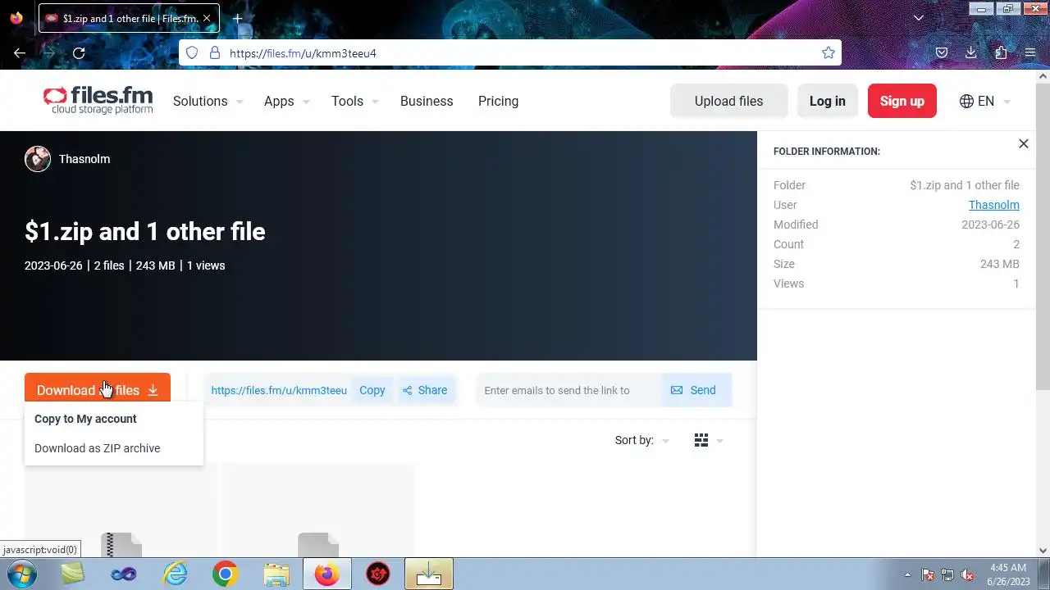1050x590 pixels.
Task: Open Business page
Action: [427, 101]
